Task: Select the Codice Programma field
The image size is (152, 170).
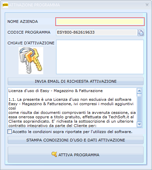Action: [97, 32]
